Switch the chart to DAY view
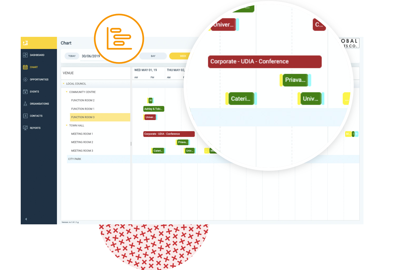 coord(153,56)
